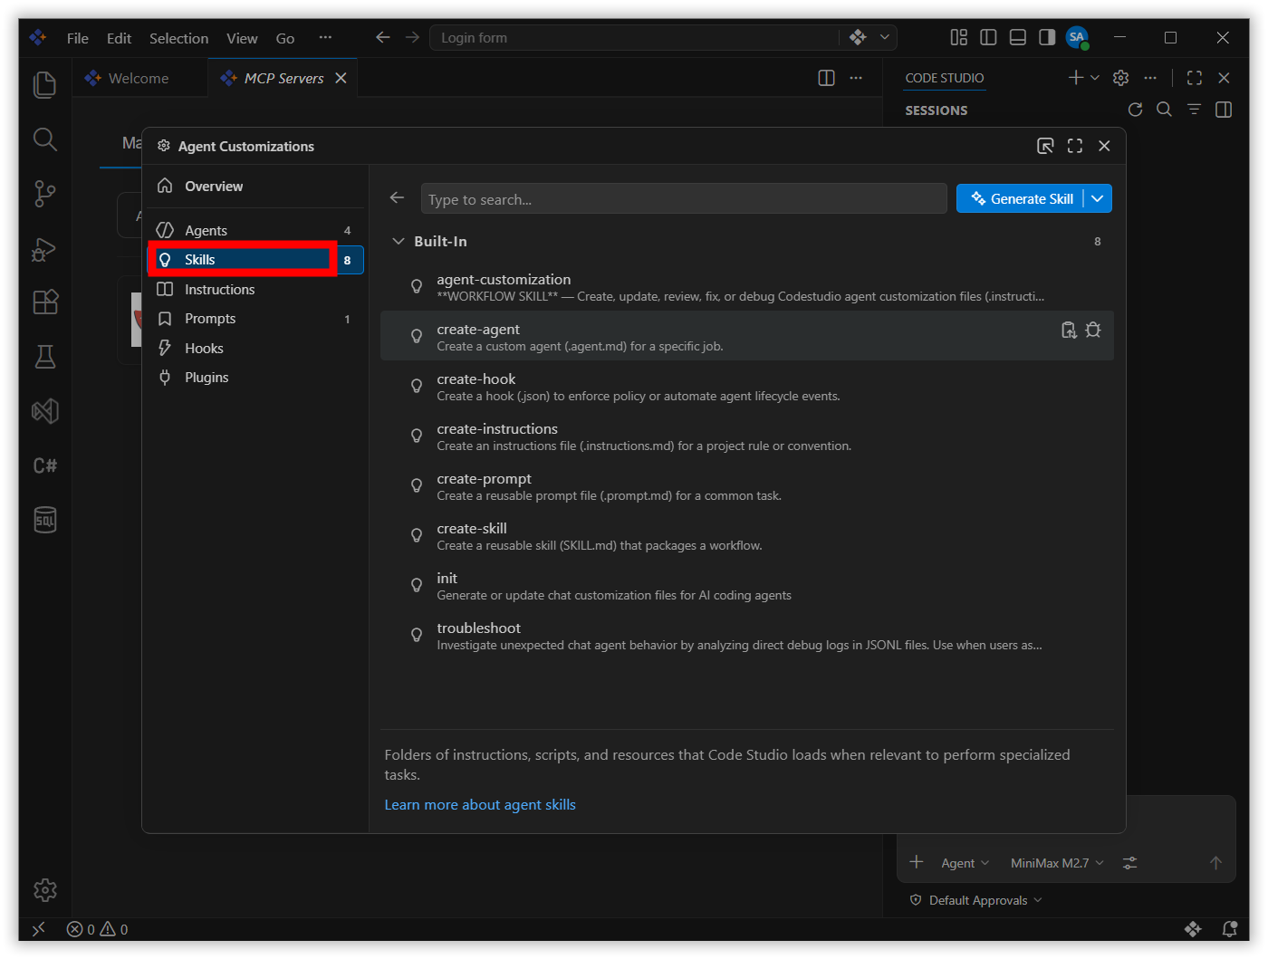Toggle the secondary side bar layout icon
1268x959 pixels.
pos(1047,37)
